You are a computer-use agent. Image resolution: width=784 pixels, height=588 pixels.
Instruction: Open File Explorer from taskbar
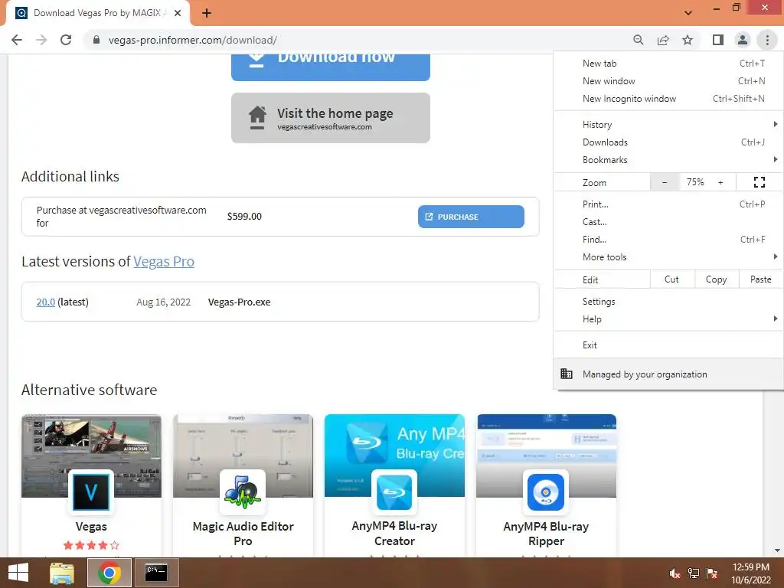(62, 573)
